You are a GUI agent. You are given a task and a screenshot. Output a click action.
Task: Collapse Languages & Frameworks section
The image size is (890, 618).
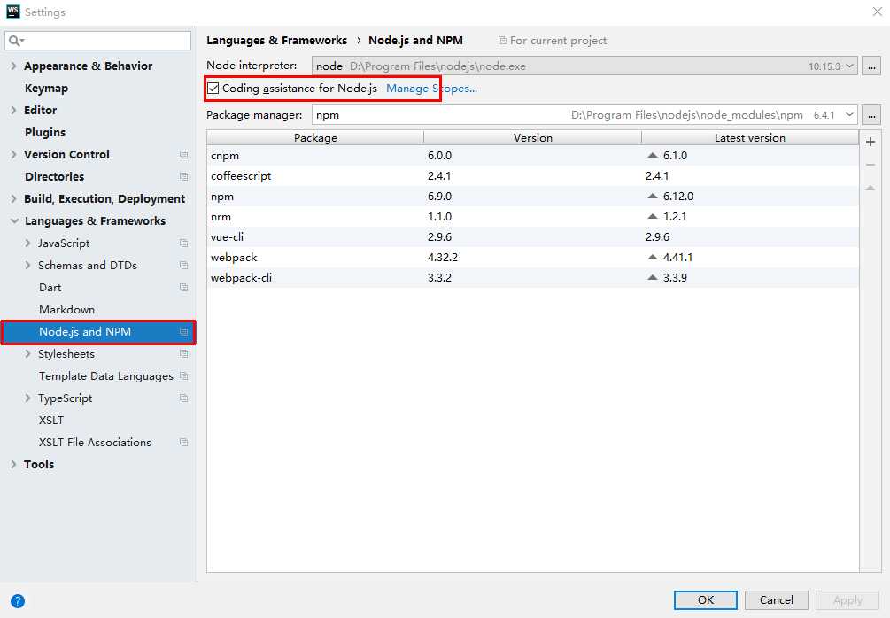(14, 220)
